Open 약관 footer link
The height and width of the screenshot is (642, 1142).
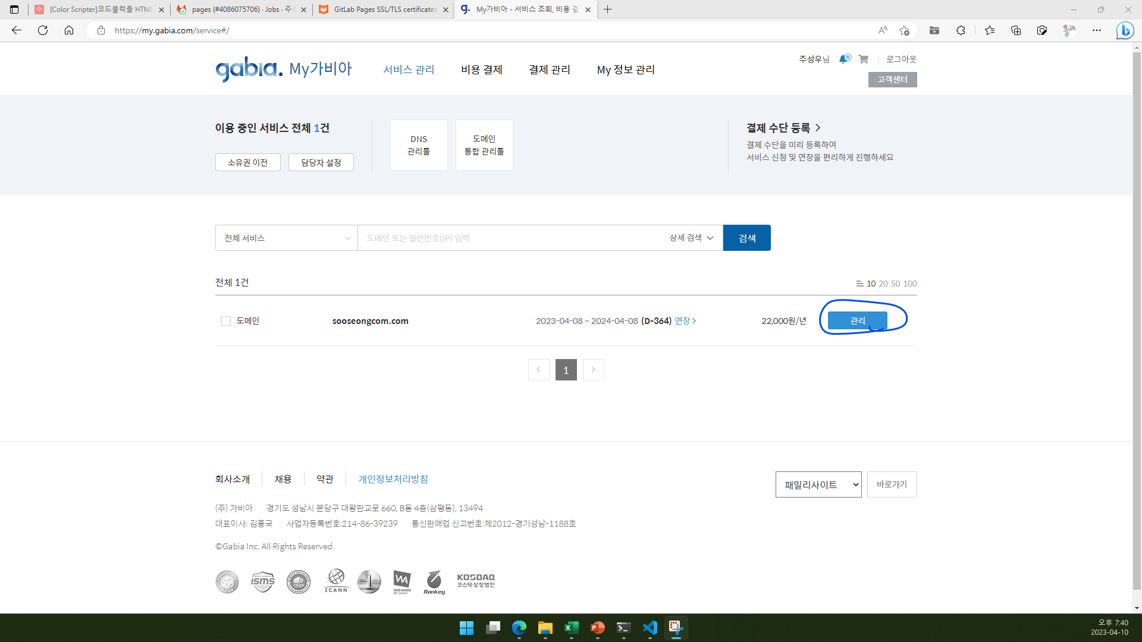point(325,479)
